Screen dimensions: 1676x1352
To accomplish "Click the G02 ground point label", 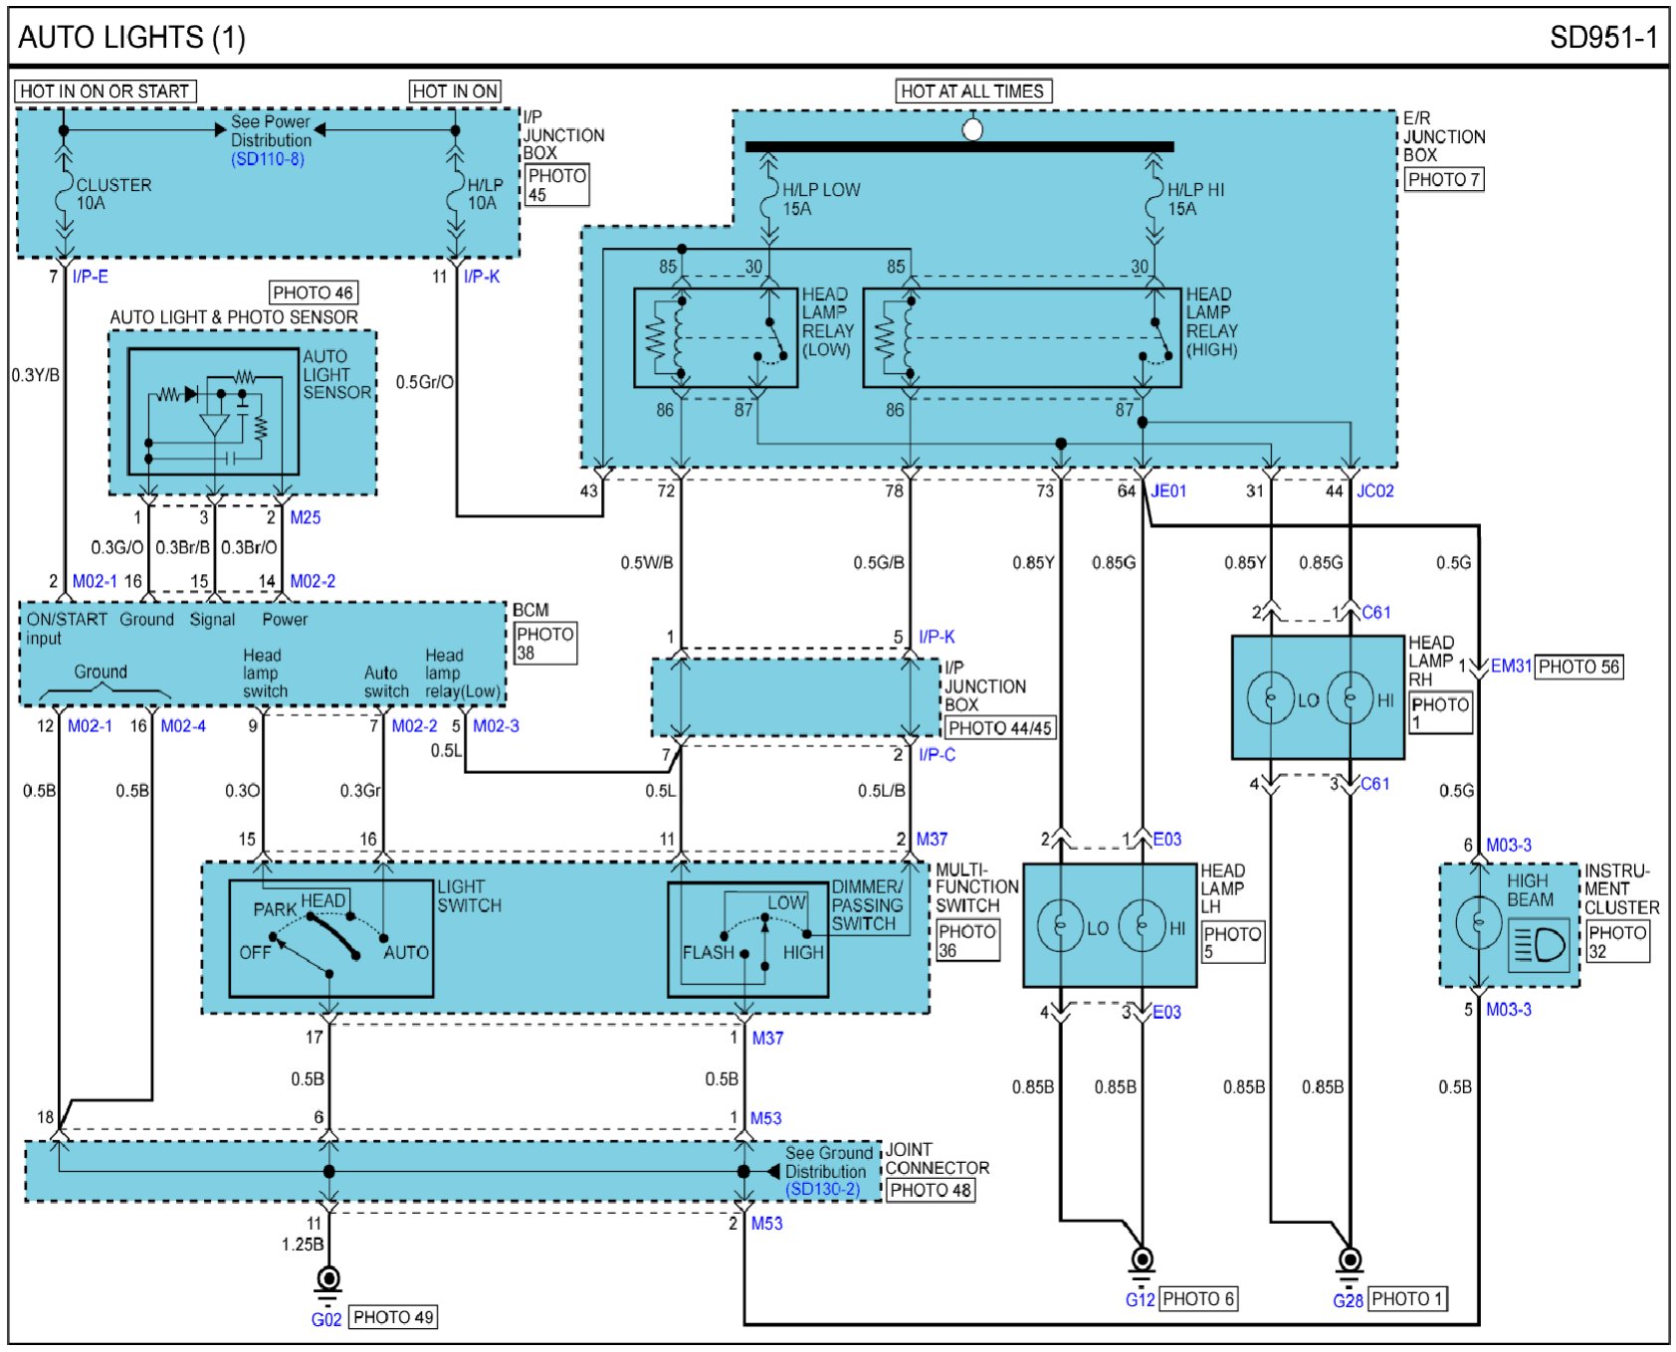I will coord(326,1319).
